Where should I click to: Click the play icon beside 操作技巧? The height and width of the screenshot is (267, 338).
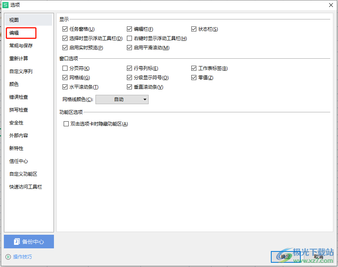pyautogui.click(x=8, y=257)
